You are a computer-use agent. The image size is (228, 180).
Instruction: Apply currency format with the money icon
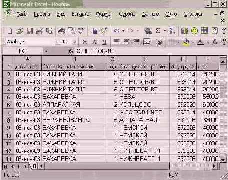click(x=159, y=42)
